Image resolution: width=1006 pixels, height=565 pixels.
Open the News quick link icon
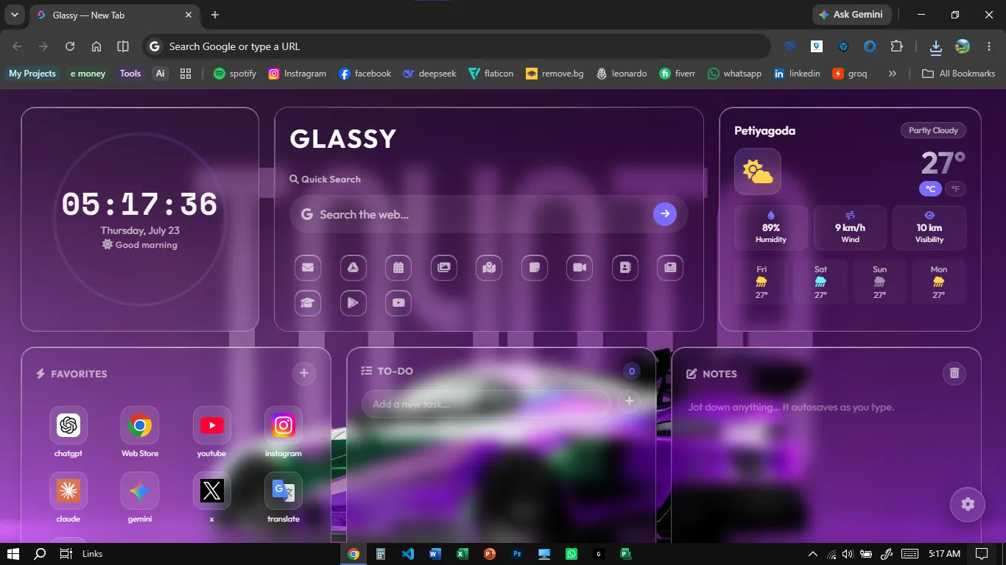coord(670,268)
